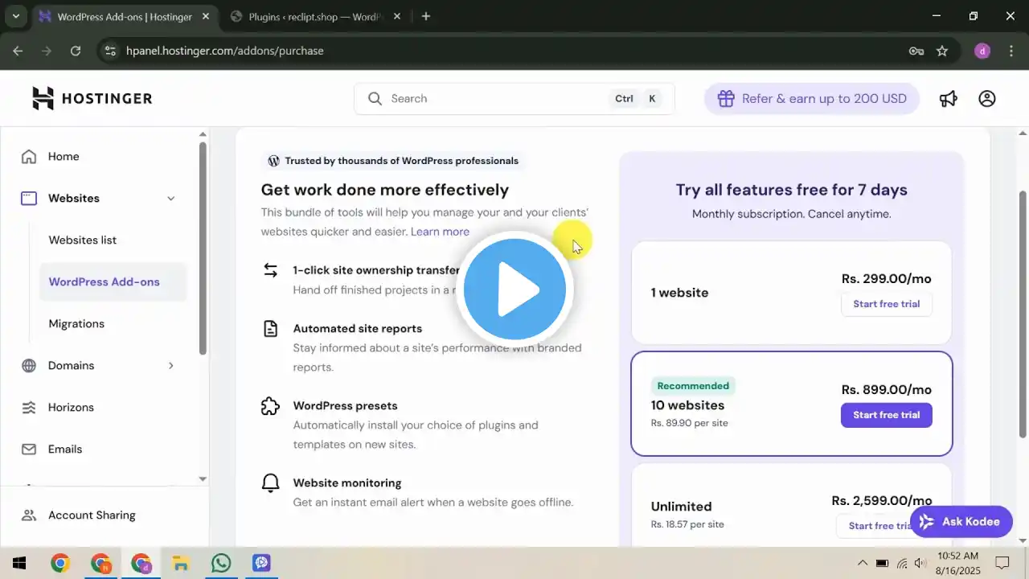Open Account Sharing in the sidebar
The height and width of the screenshot is (579, 1029).
click(x=92, y=515)
